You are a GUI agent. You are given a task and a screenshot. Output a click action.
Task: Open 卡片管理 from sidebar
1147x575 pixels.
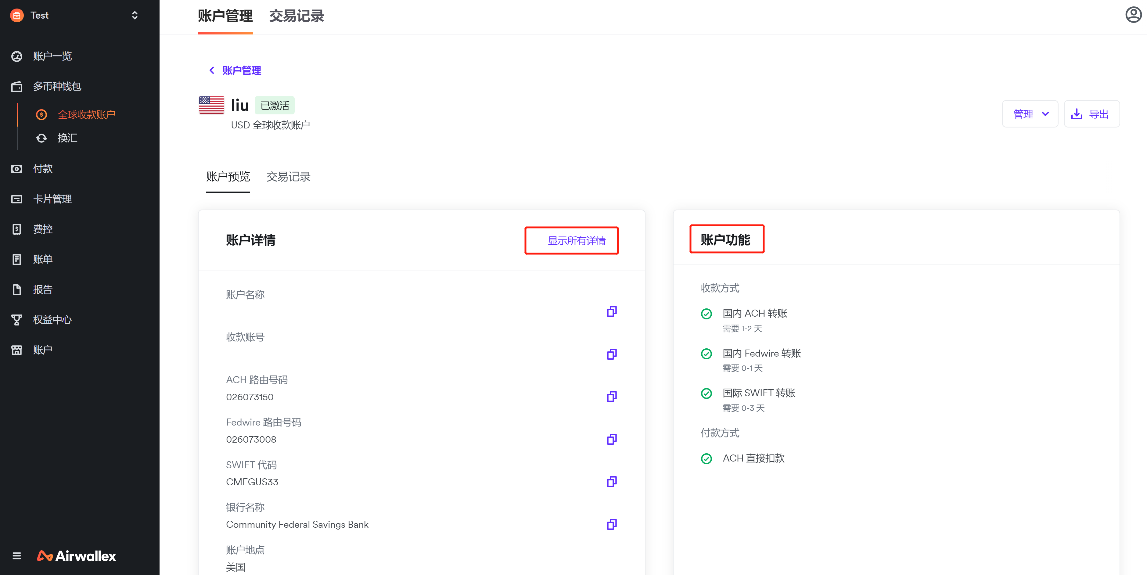(52, 199)
